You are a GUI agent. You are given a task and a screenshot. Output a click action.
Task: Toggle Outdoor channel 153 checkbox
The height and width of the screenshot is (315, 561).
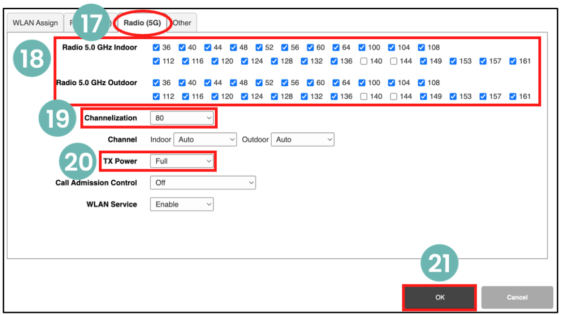pos(453,97)
